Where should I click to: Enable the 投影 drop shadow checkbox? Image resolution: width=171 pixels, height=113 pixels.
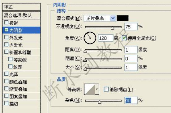coord(6,23)
